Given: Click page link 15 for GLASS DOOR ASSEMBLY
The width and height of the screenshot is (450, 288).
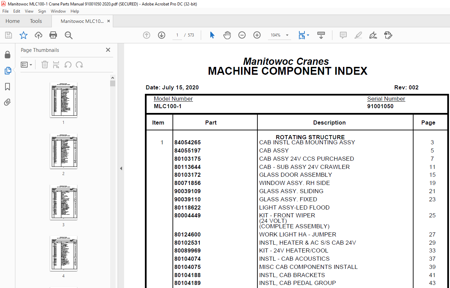Looking at the screenshot, I should (432, 175).
